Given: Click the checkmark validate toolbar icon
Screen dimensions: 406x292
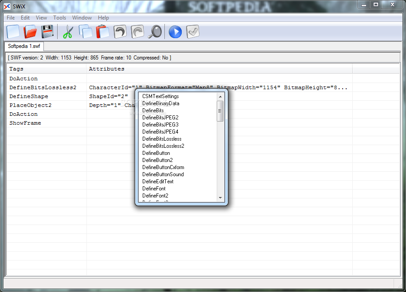Looking at the screenshot, I should click(x=192, y=32).
